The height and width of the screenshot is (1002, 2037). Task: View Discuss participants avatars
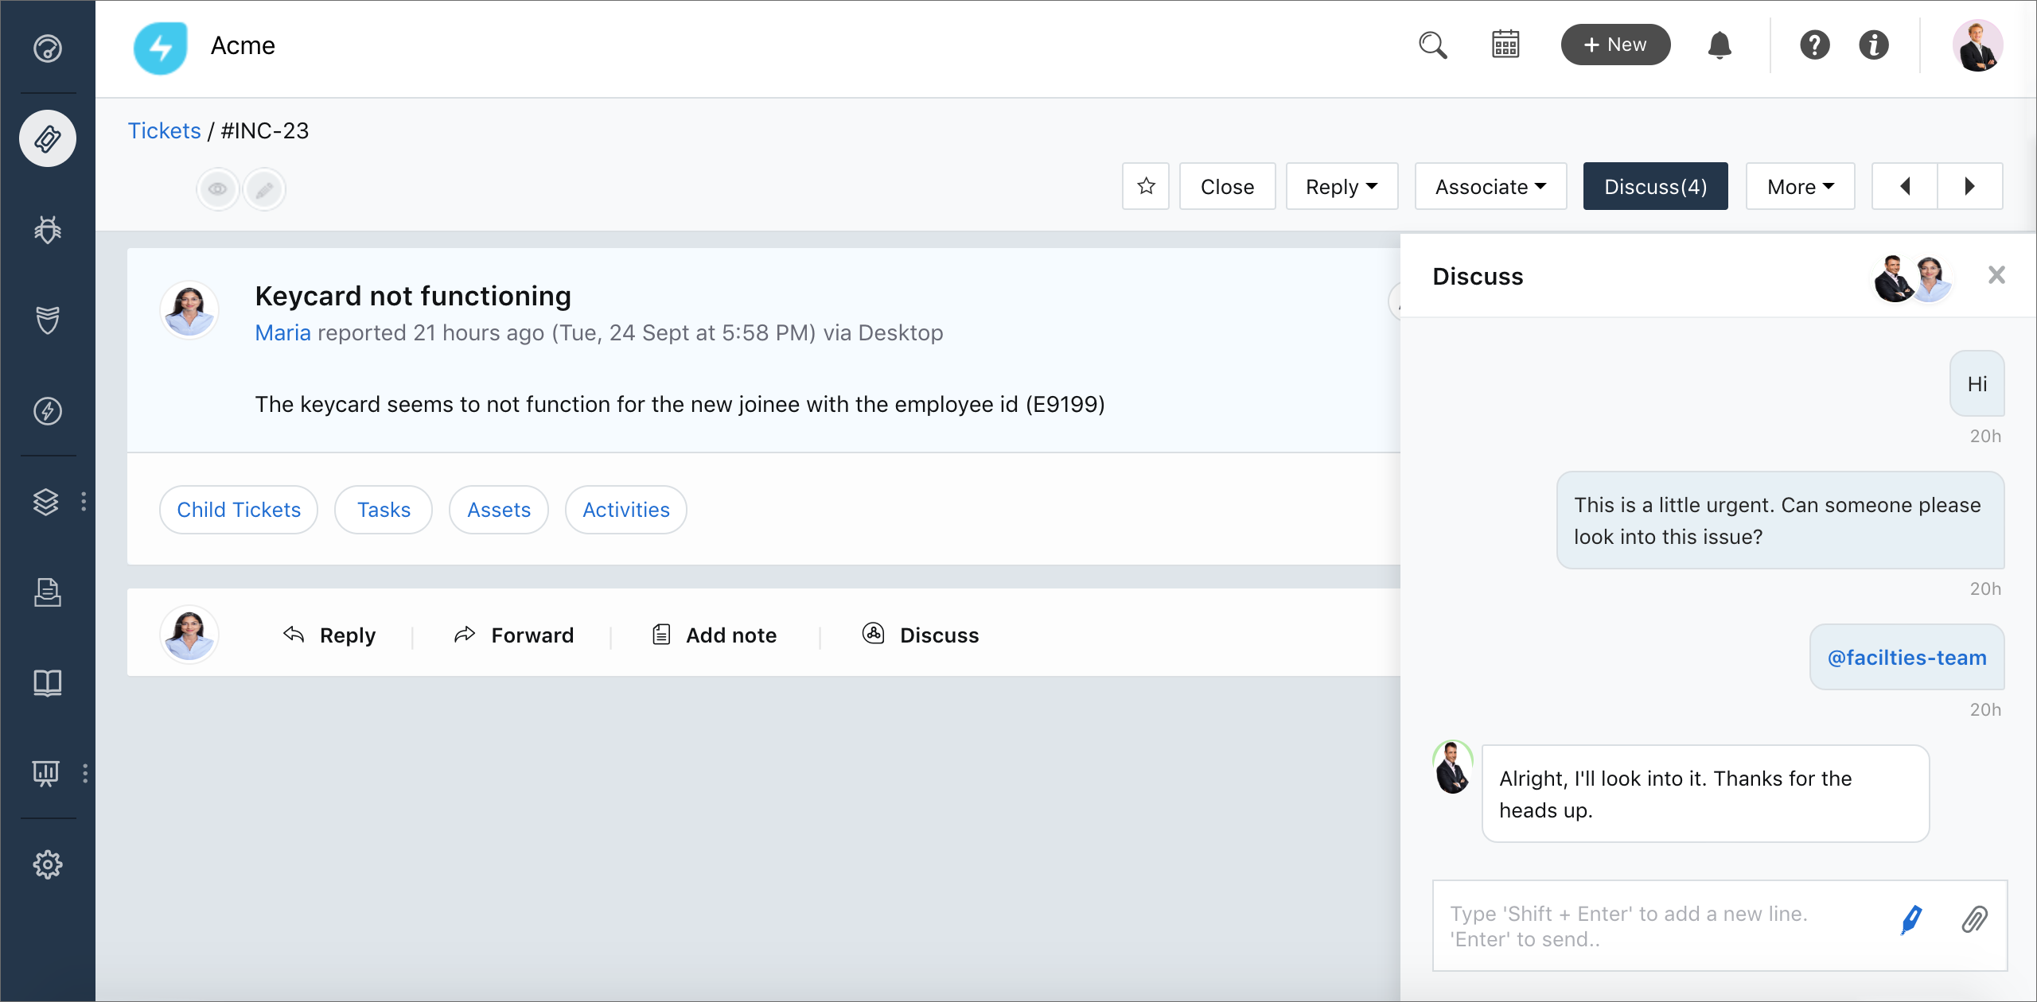click(x=1914, y=278)
